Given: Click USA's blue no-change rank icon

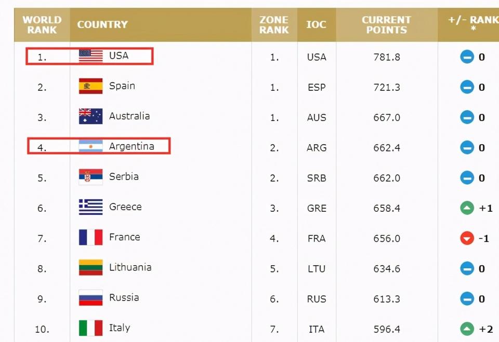Looking at the screenshot, I should tap(467, 57).
